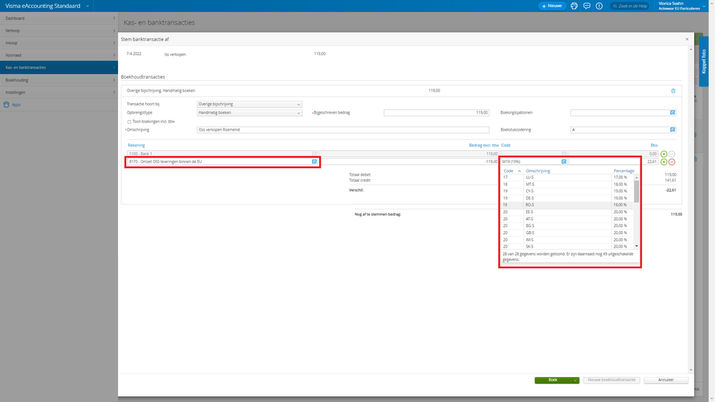Close the Stem banktransactie af dialog
This screenshot has height=402, width=715.
click(686, 39)
